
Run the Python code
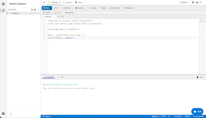[47, 8]
